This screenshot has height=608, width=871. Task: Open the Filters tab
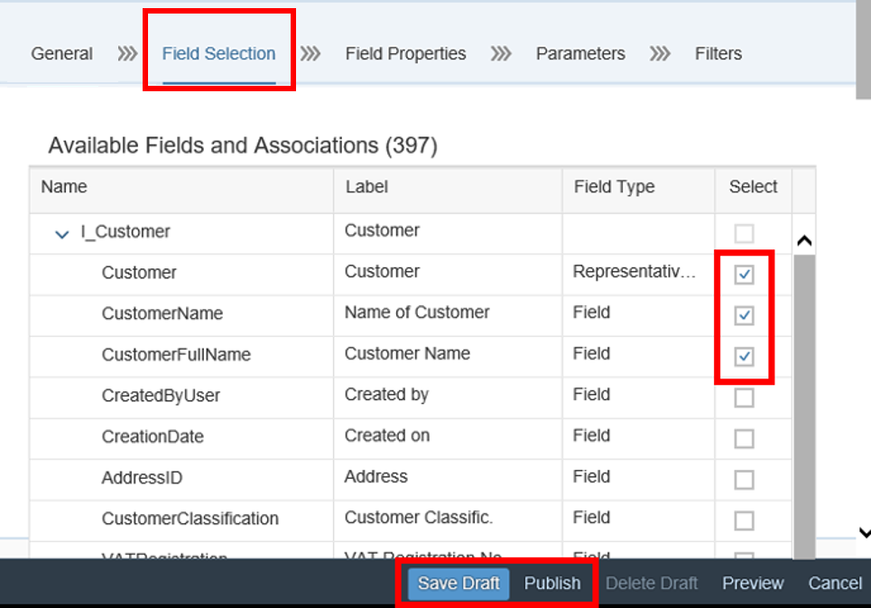pyautogui.click(x=718, y=54)
